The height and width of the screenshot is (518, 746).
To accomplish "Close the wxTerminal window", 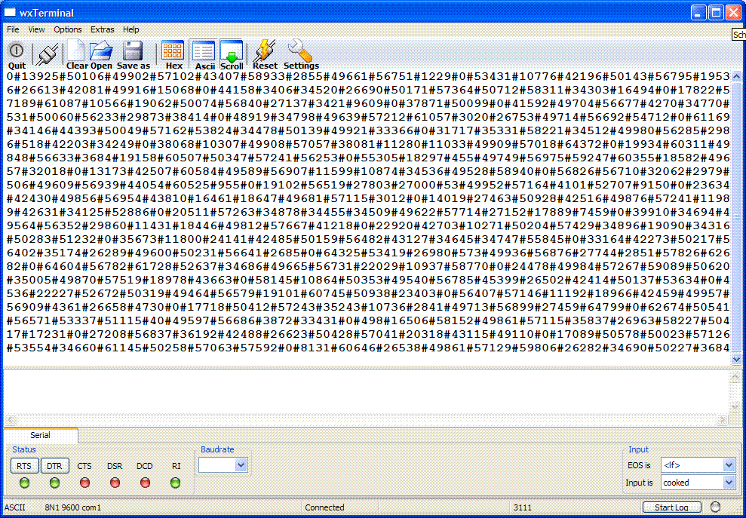I will [x=732, y=13].
